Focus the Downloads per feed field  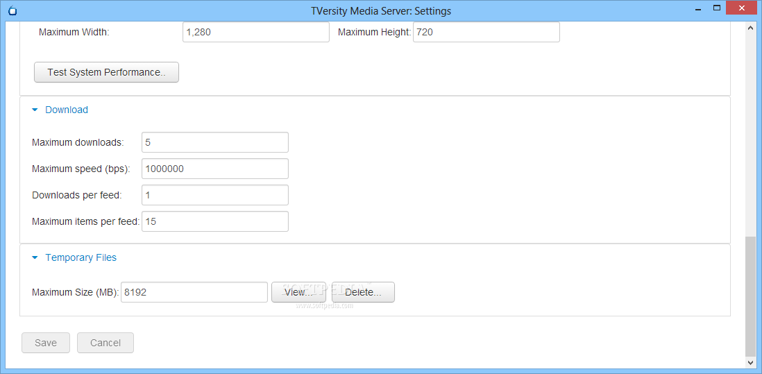click(215, 195)
